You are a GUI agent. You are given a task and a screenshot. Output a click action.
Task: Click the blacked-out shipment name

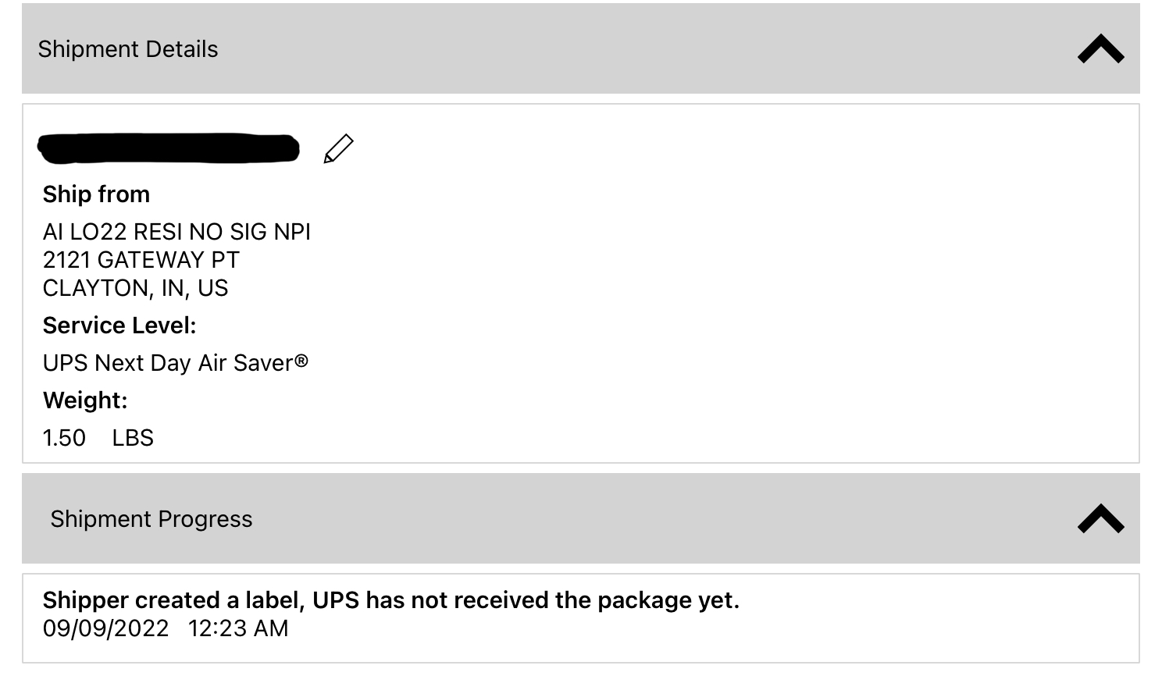[x=169, y=148]
